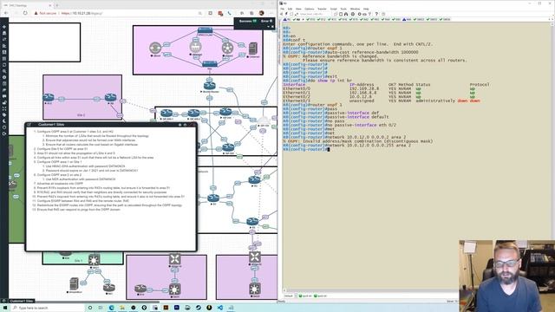Open the Help menu in SecureCRT
555x312 pixels.
pos(366,9)
